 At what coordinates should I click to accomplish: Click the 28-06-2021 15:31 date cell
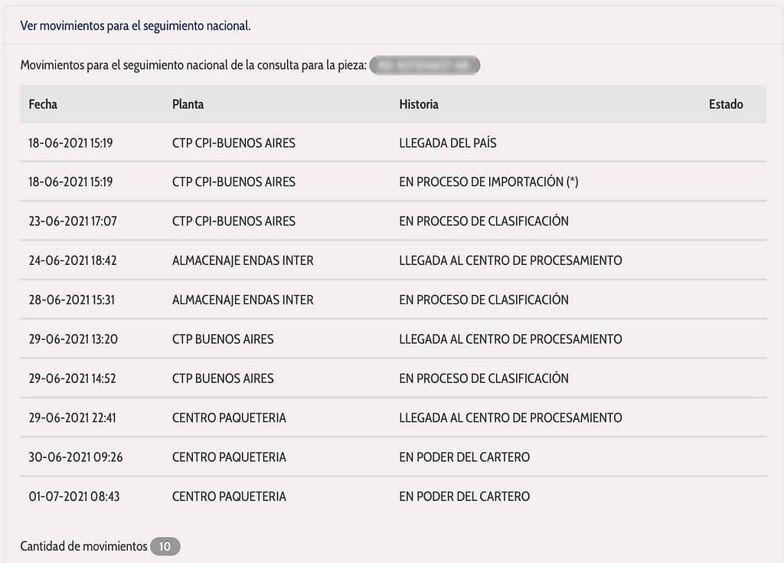[71, 300]
